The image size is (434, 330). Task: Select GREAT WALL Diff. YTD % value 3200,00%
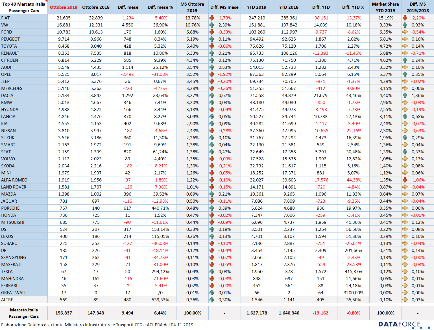[x=353, y=293]
